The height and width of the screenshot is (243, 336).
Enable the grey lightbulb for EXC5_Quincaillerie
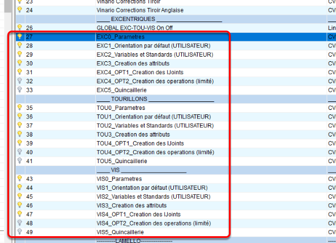(x=19, y=89)
